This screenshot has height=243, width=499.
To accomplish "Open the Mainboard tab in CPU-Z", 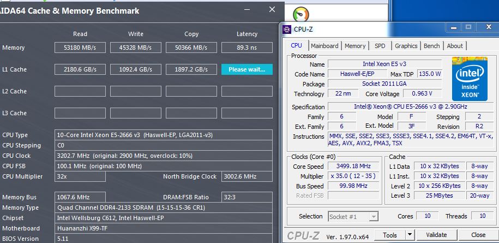I will [324, 46].
